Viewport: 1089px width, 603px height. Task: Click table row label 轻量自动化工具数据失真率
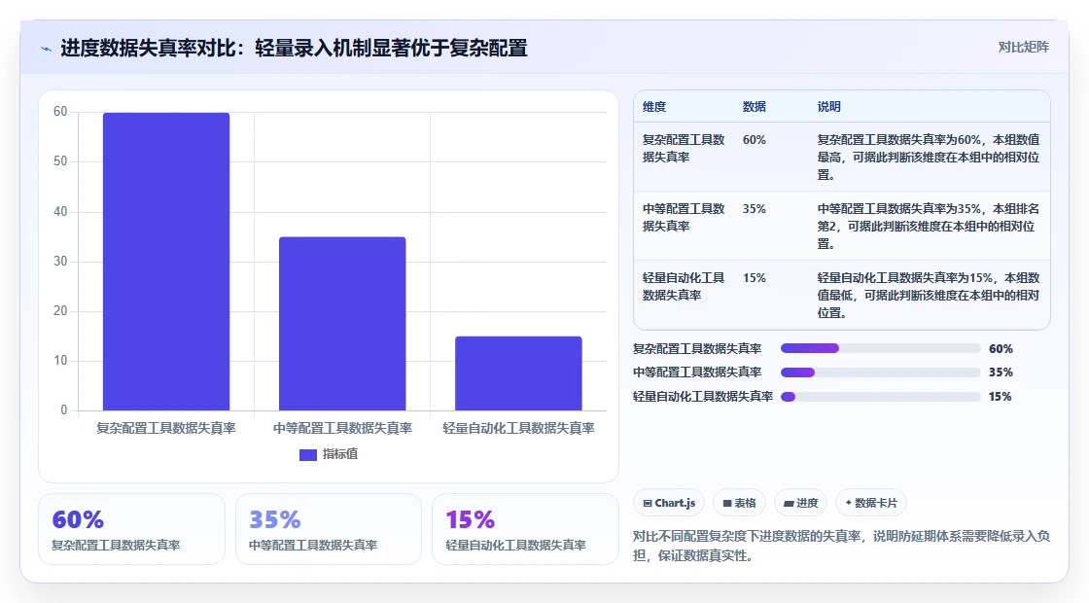coord(684,286)
